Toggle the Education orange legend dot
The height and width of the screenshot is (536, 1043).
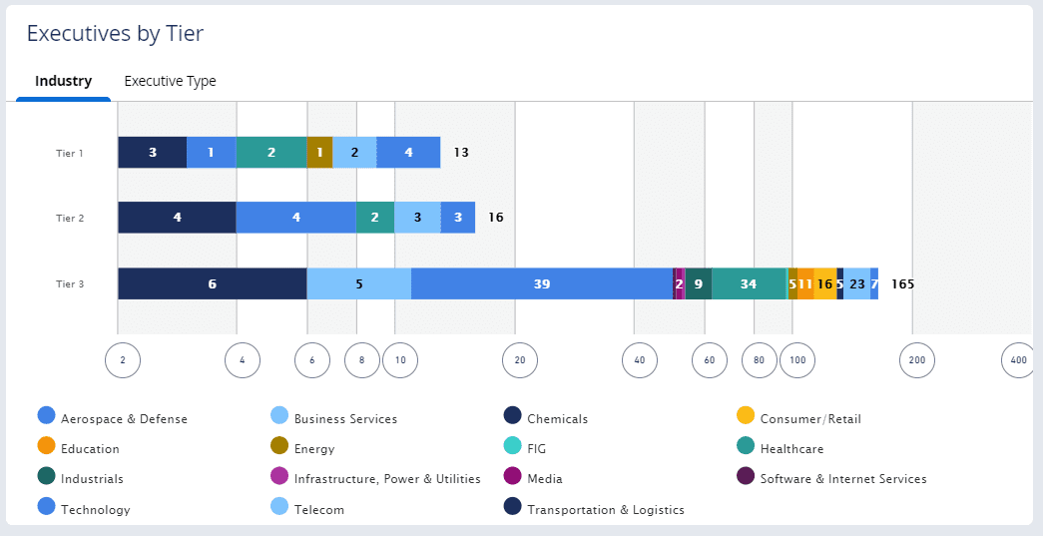tap(47, 445)
